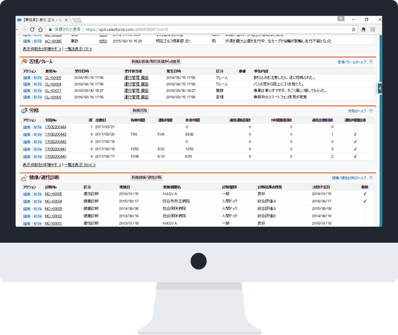Open diagnosis record MC-00005
398x335 pixels.
[53, 194]
